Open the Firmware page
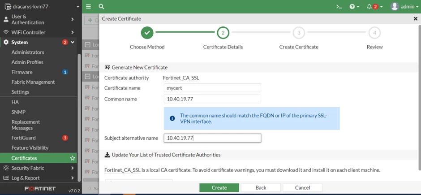Image resolution: width=421 pixels, height=195 pixels. click(x=22, y=72)
